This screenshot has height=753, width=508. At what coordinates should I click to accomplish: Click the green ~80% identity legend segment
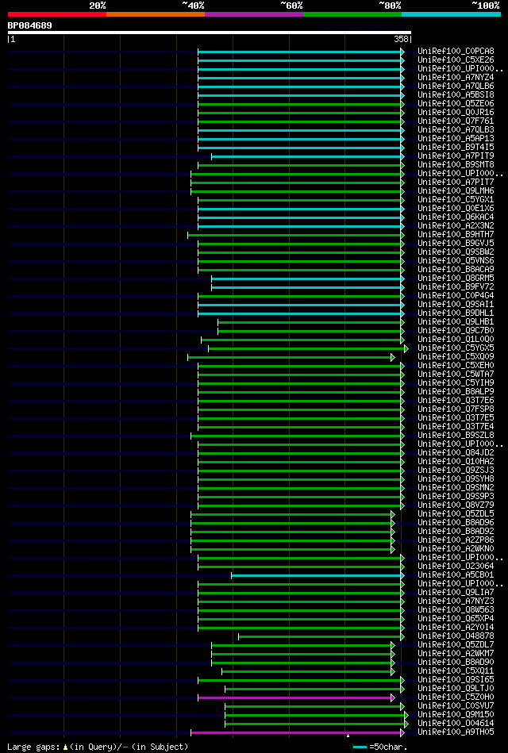pos(352,14)
